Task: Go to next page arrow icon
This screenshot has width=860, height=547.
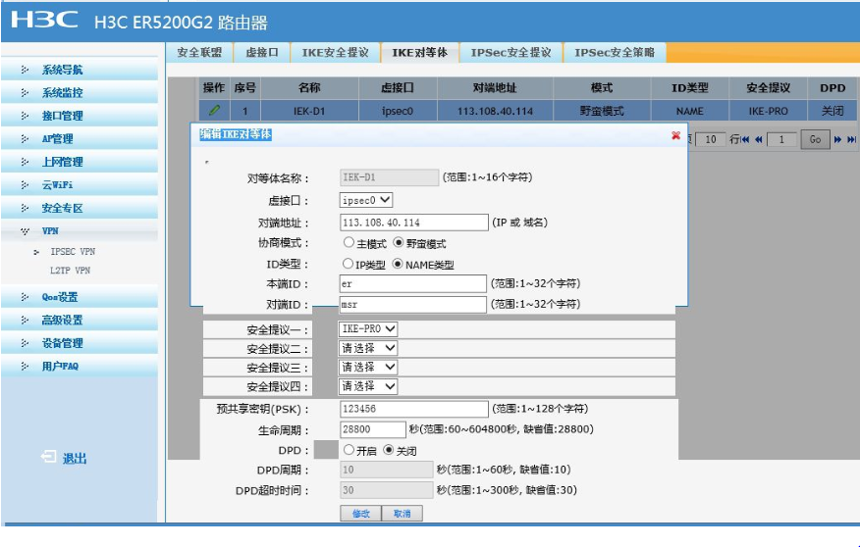Action: pyautogui.click(x=837, y=139)
